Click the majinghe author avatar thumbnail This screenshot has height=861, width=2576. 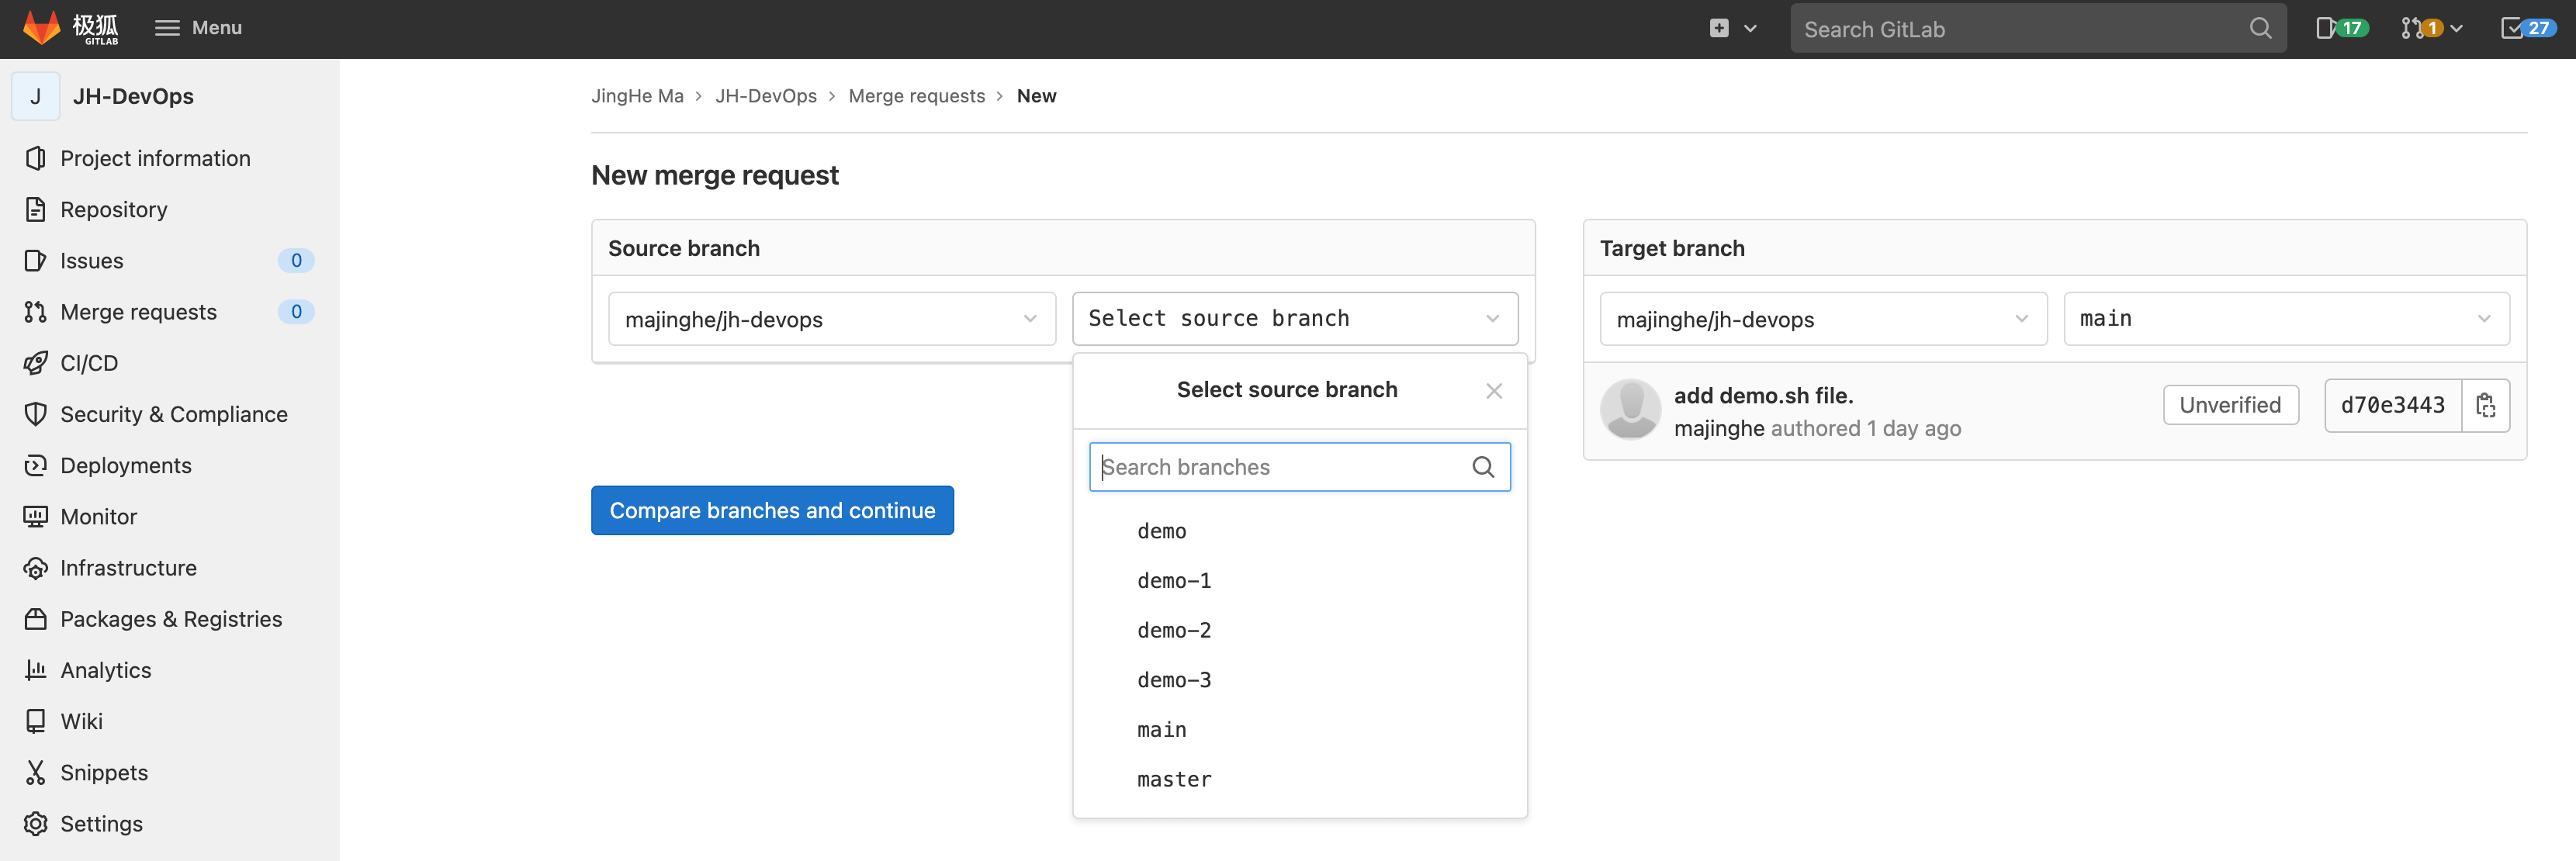1630,409
